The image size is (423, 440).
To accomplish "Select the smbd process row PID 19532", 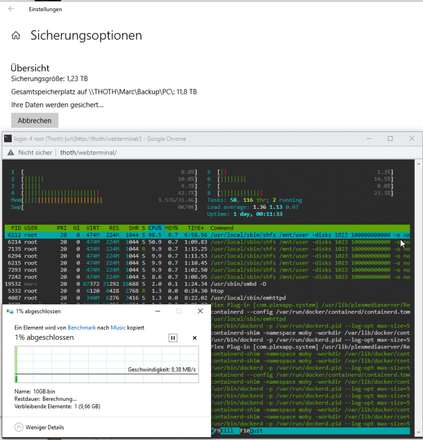I will pyautogui.click(x=207, y=284).
